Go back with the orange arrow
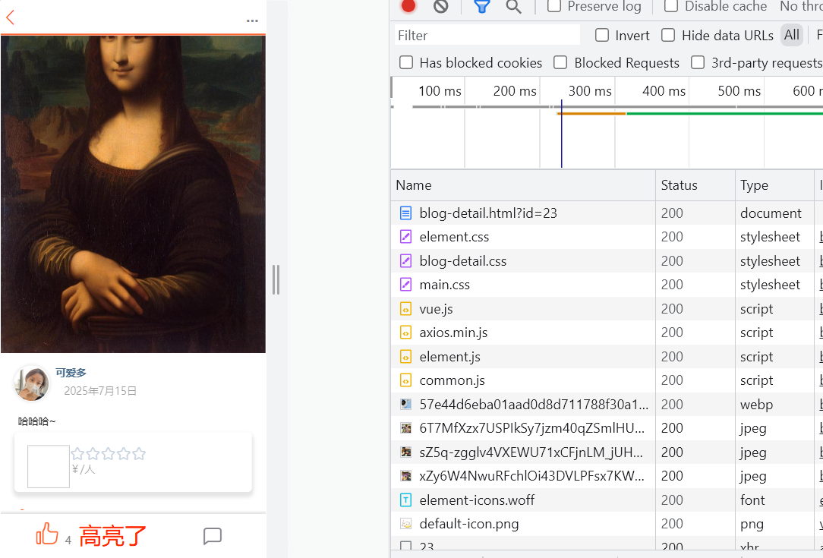The image size is (823, 558). click(10, 17)
